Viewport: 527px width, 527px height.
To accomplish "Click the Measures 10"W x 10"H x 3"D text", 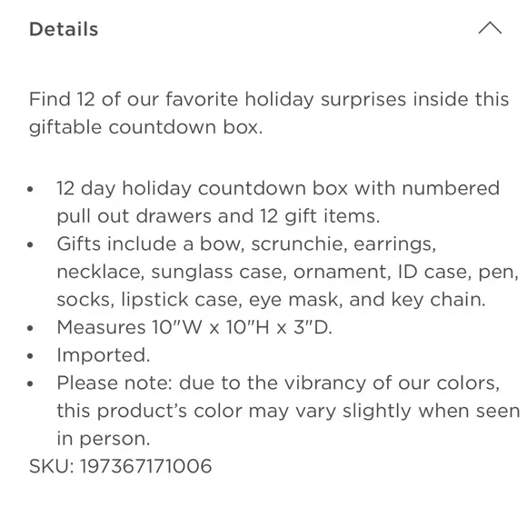I will point(194,327).
